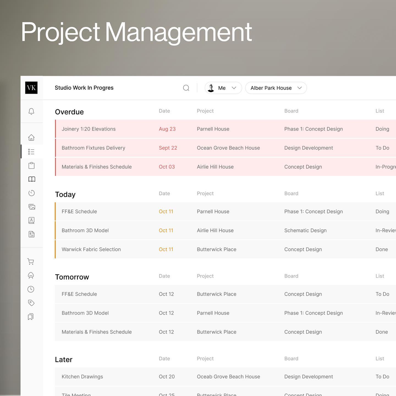Select the task list icon in sidebar
The image size is (396, 396).
31,152
